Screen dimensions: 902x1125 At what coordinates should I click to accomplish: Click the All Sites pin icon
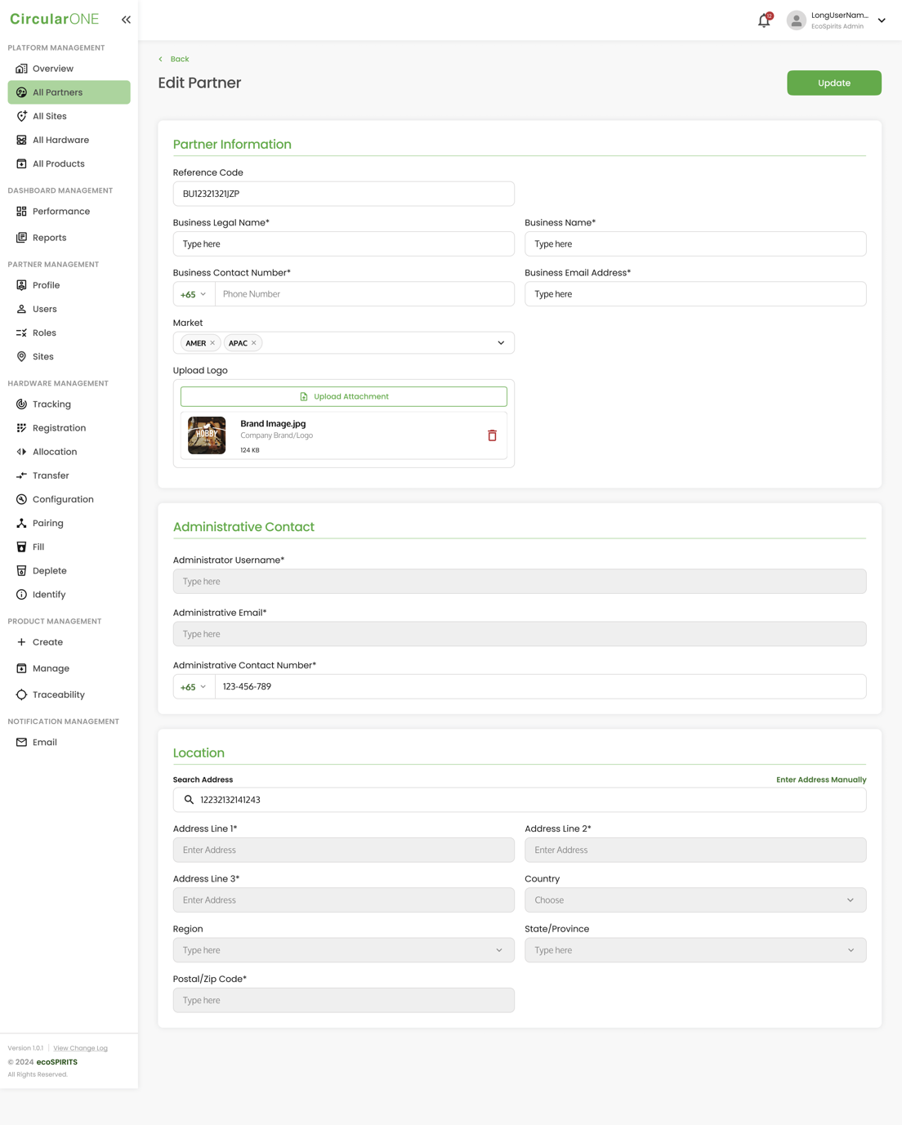pyautogui.click(x=21, y=116)
